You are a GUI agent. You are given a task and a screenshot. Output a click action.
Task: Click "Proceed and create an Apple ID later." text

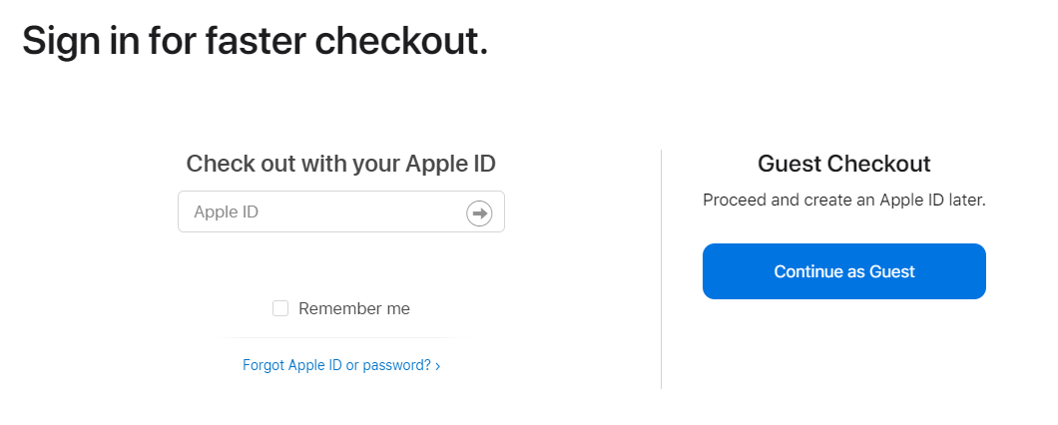pyautogui.click(x=843, y=200)
